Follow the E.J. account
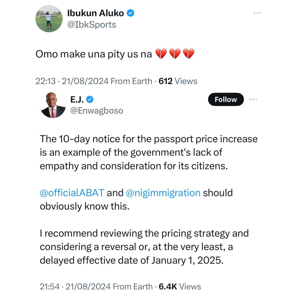 pyautogui.click(x=226, y=100)
